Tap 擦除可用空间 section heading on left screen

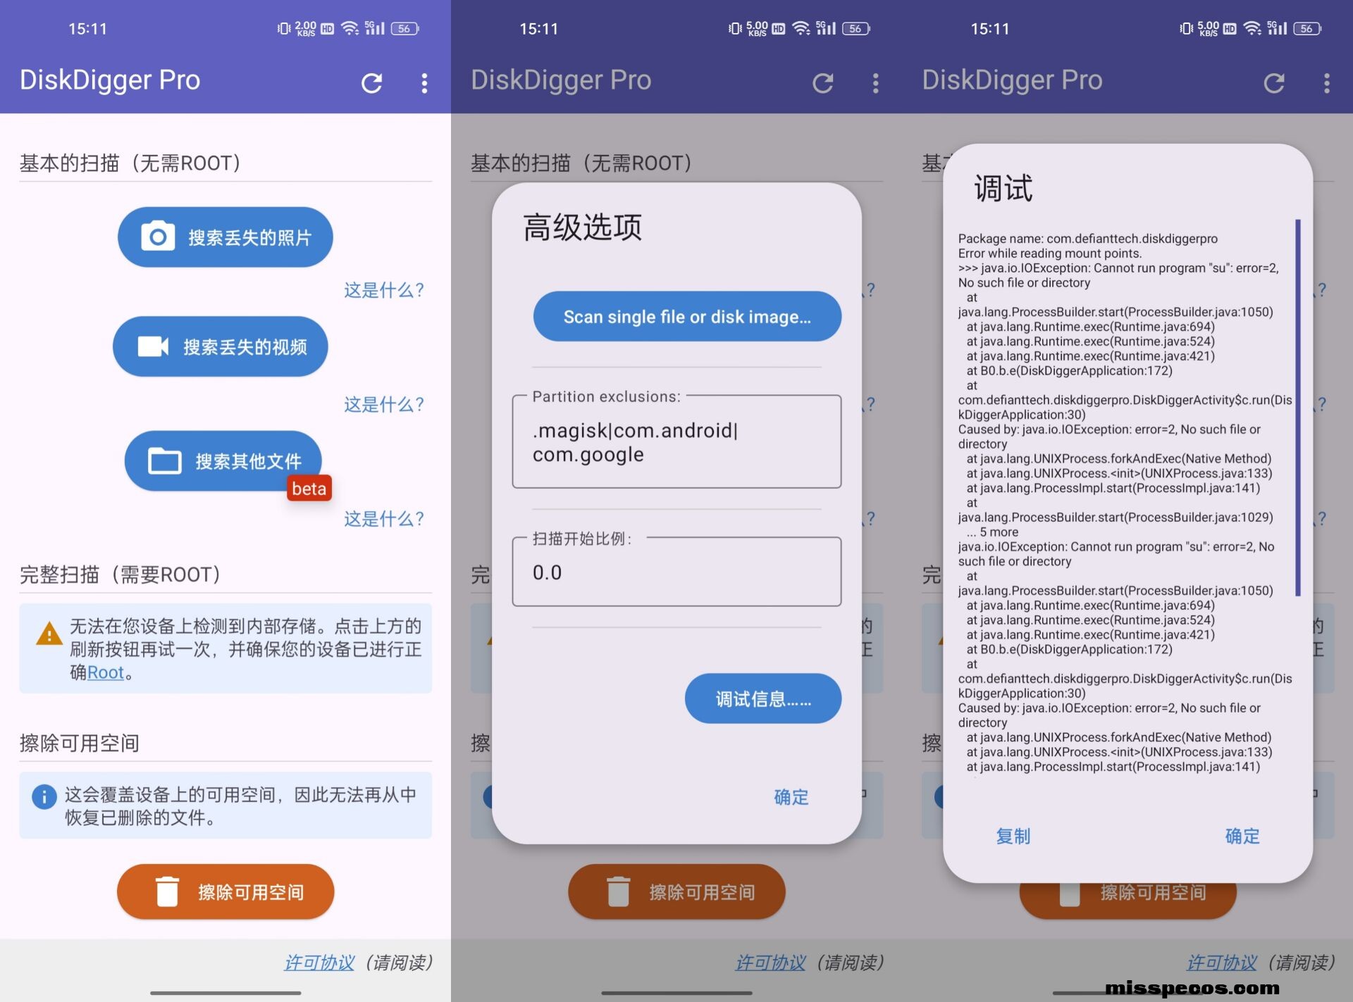click(x=79, y=743)
